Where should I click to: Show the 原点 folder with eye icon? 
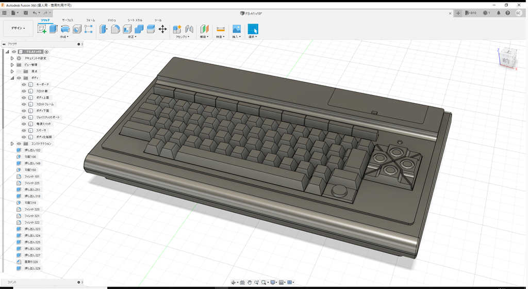pos(19,71)
